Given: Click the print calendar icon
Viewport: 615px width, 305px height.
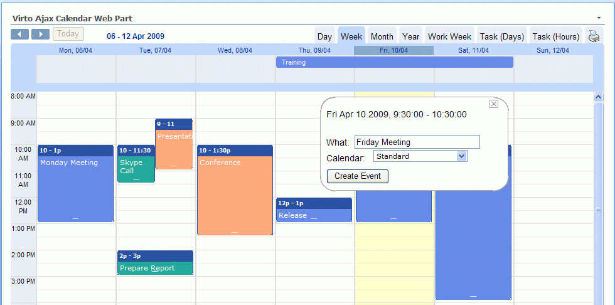Looking at the screenshot, I should (x=593, y=37).
